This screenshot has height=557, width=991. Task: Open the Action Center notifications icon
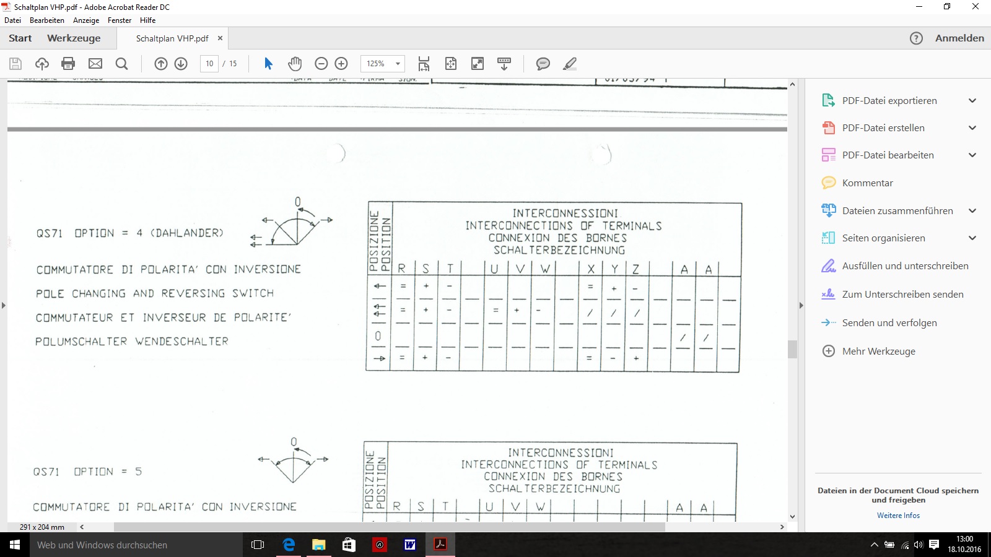[x=934, y=545]
